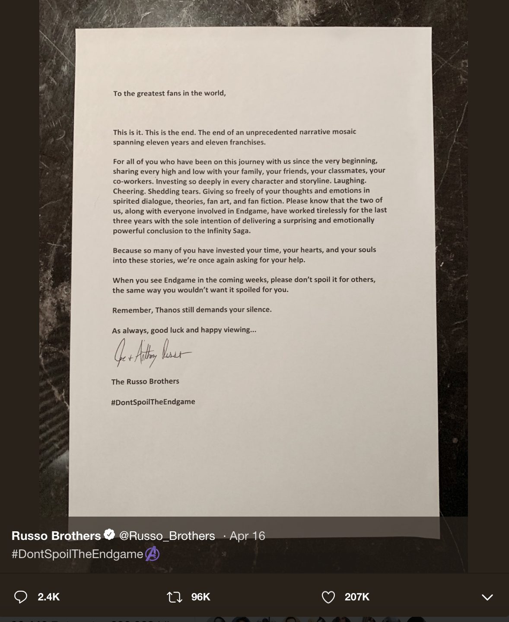Click the purple Avengers logo emoji
Viewport: 509px width, 622px height.
pos(152,554)
